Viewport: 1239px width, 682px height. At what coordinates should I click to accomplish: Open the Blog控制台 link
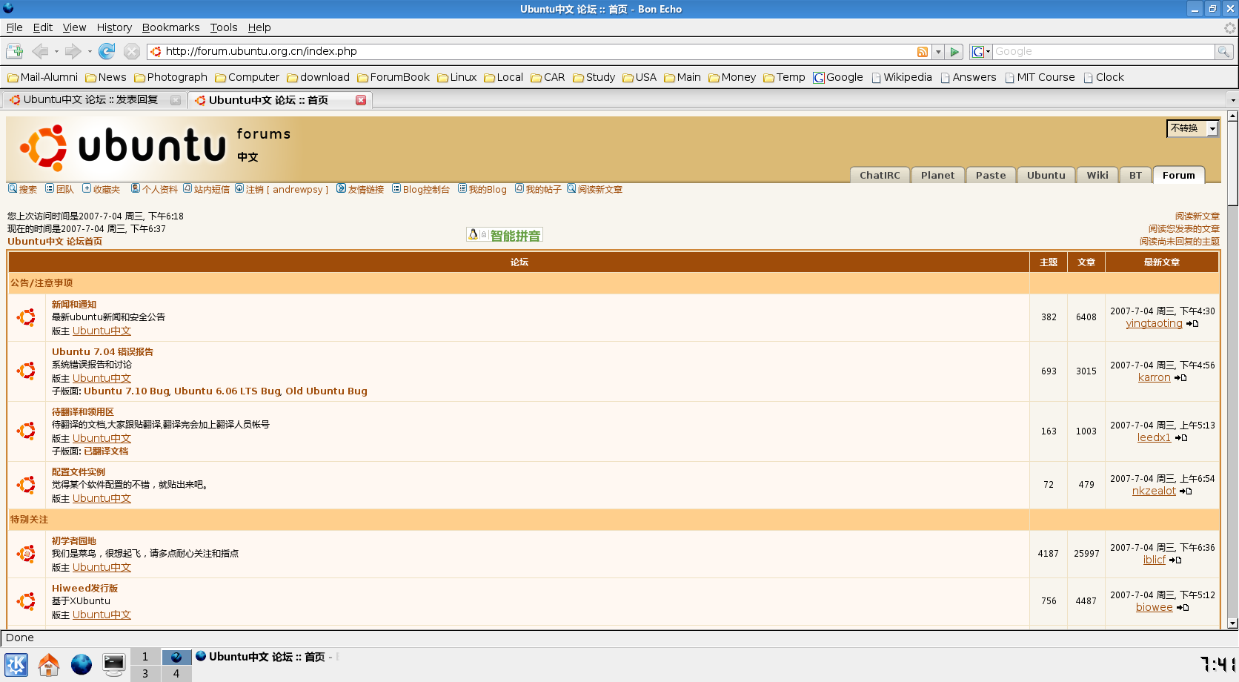pyautogui.click(x=421, y=189)
